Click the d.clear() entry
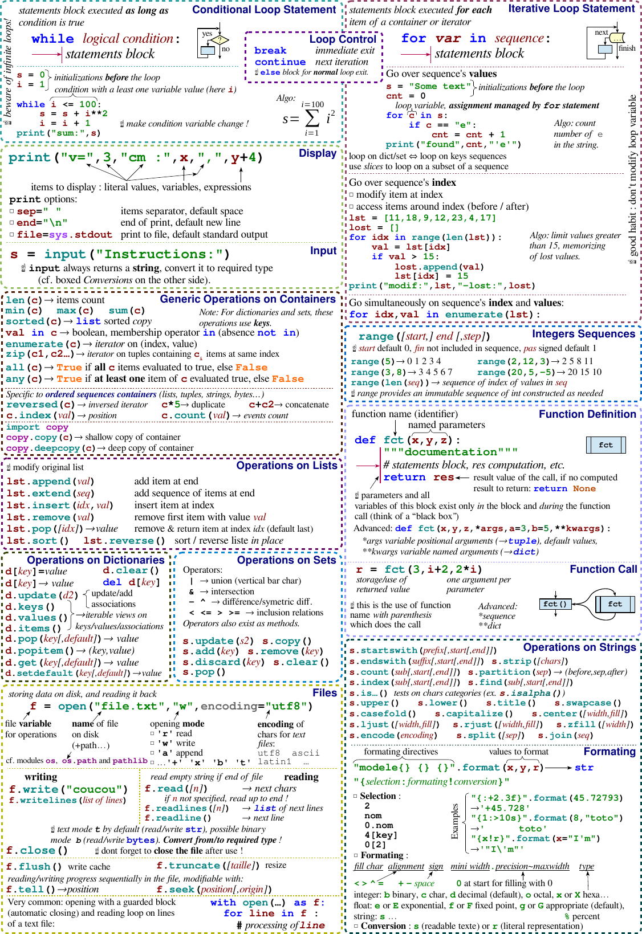 point(131,570)
